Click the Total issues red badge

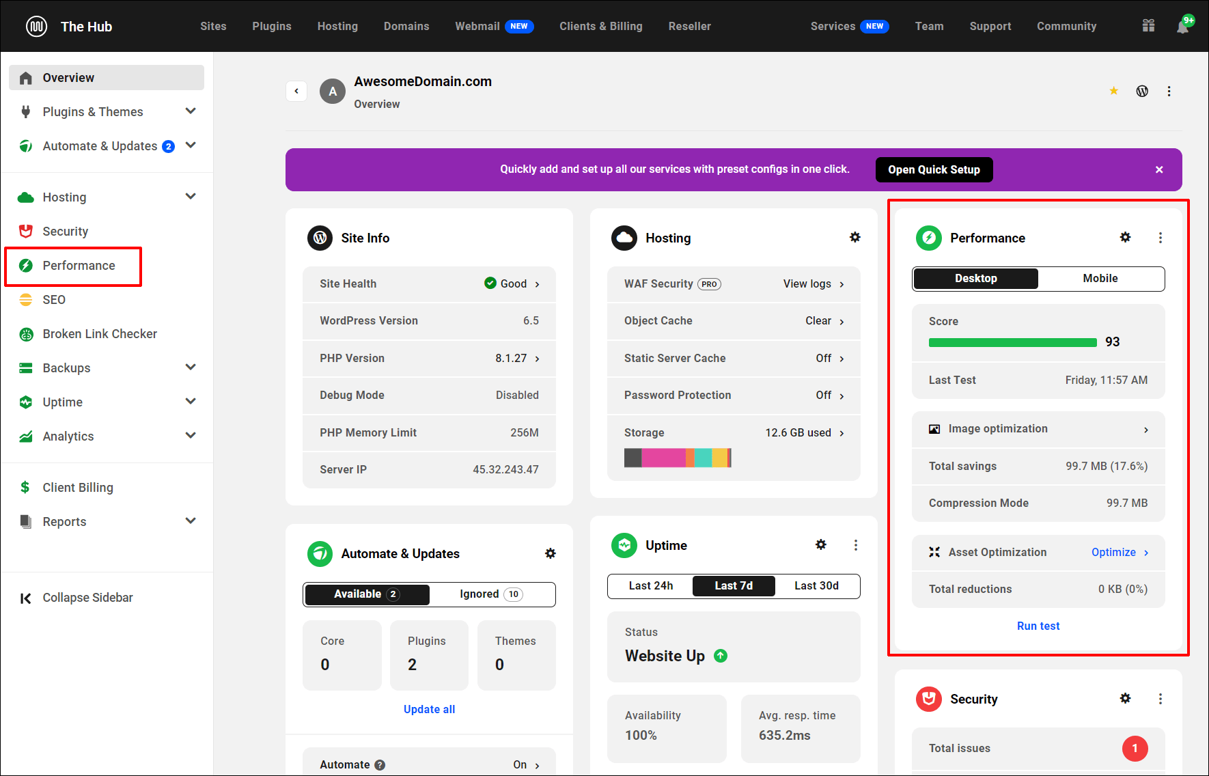point(1135,748)
